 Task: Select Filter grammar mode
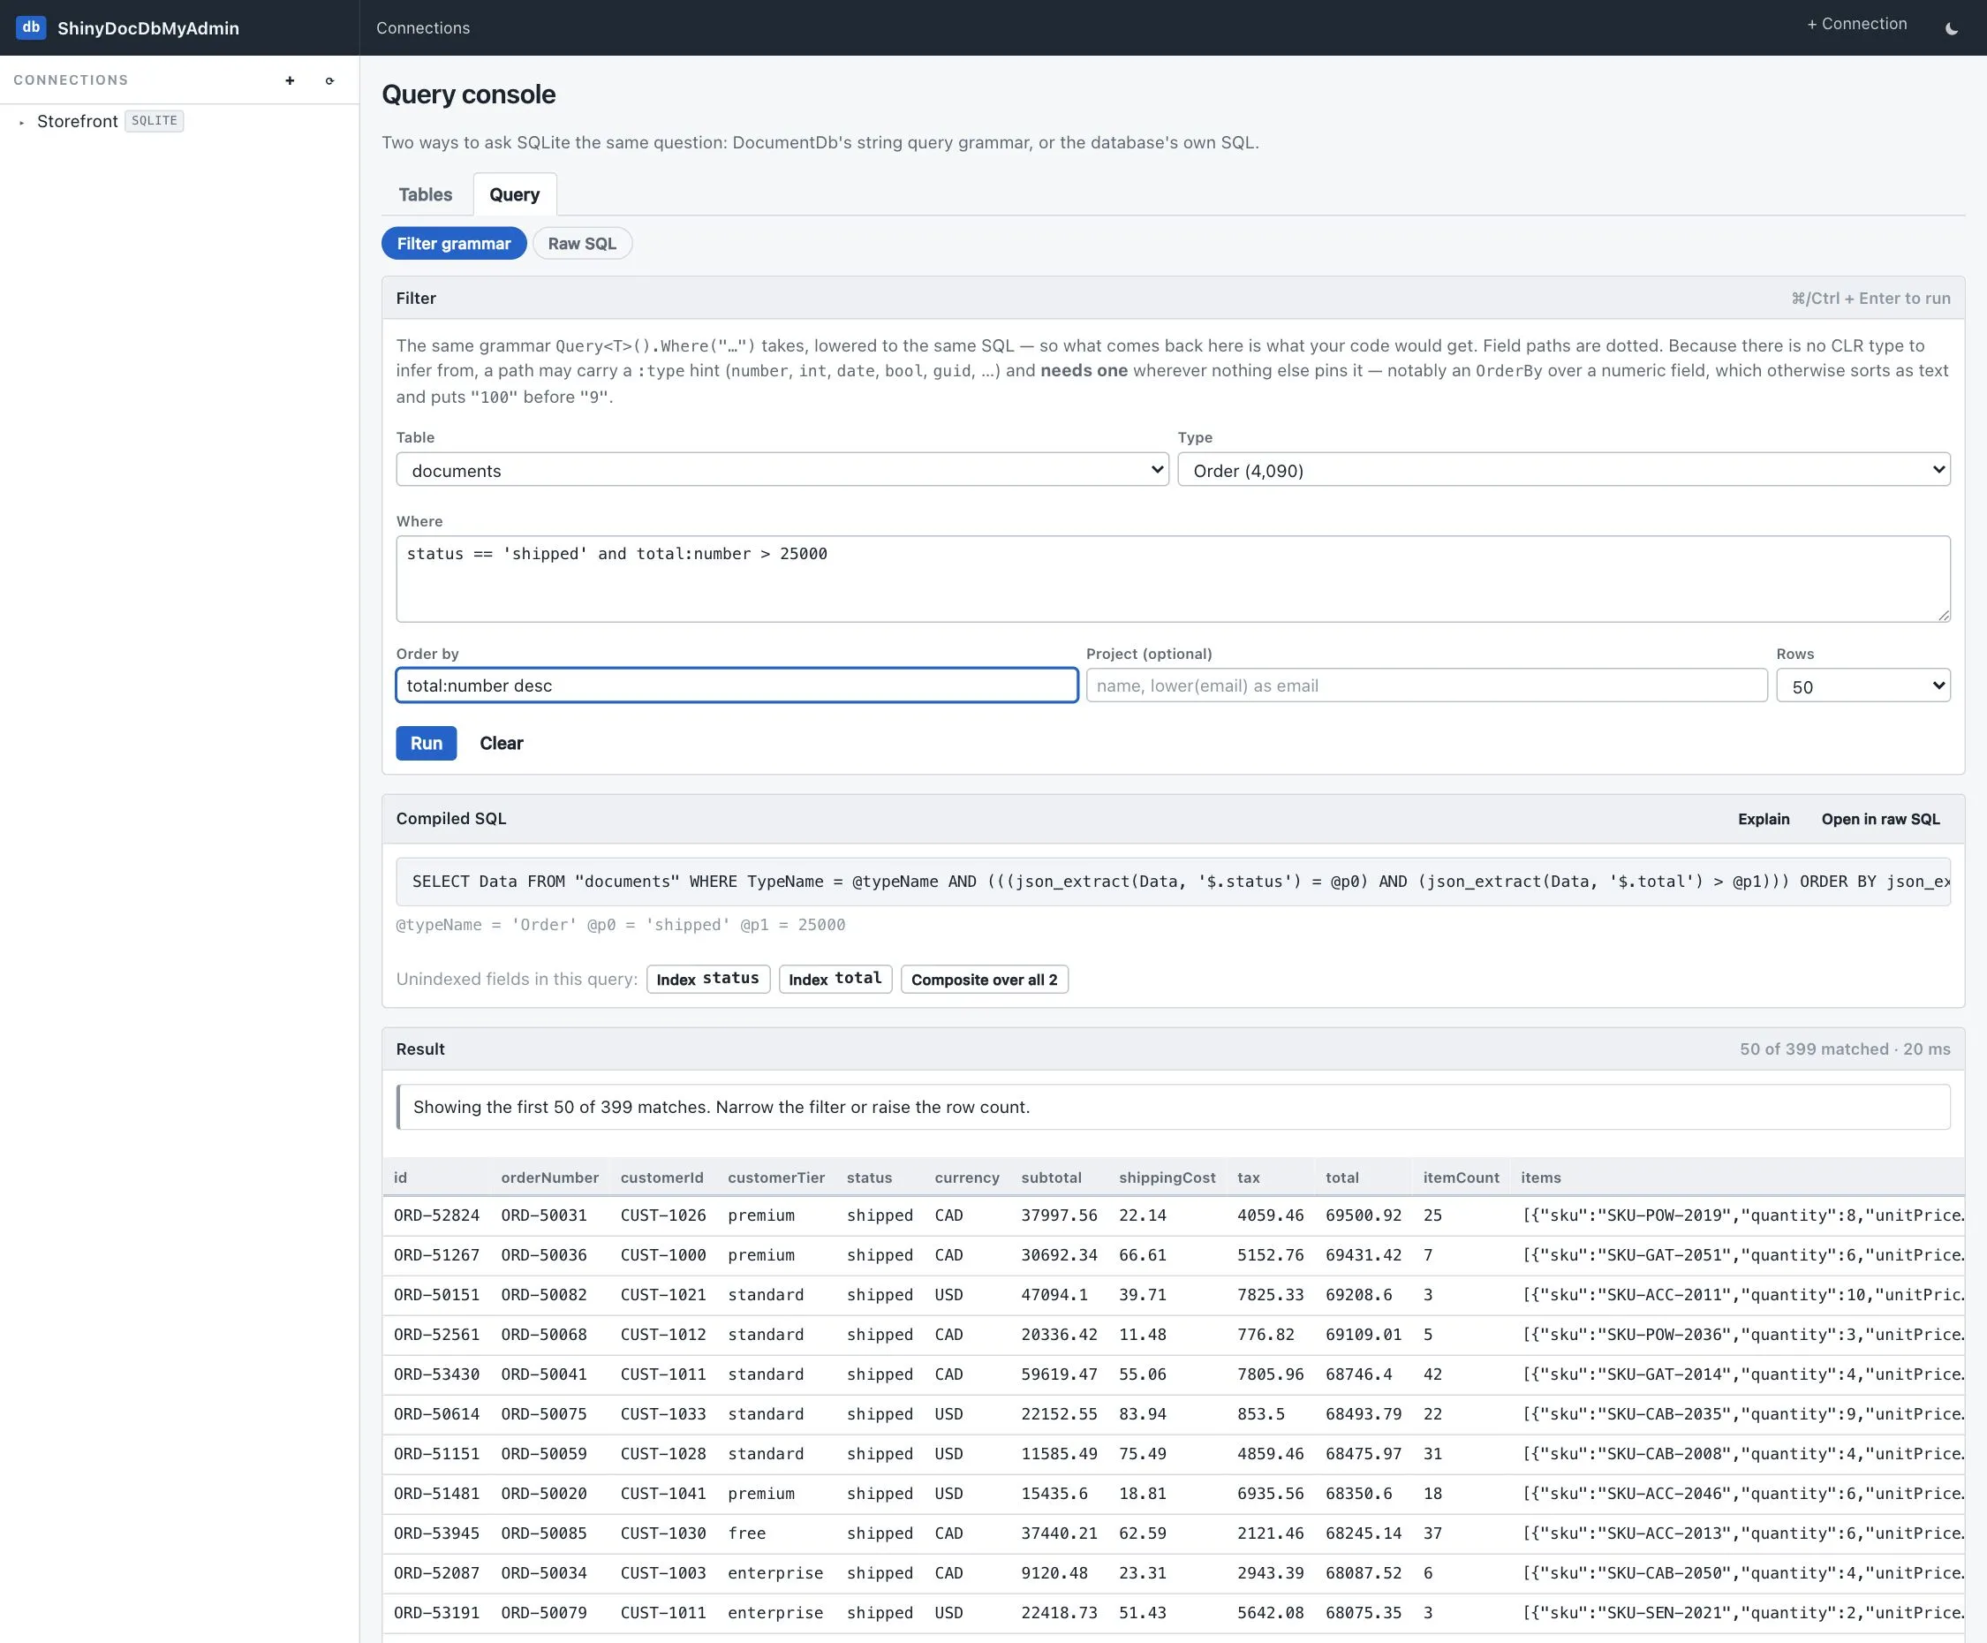[x=454, y=243]
